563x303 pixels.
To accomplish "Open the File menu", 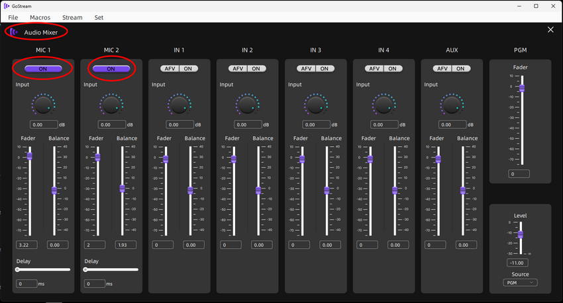I will coord(13,18).
